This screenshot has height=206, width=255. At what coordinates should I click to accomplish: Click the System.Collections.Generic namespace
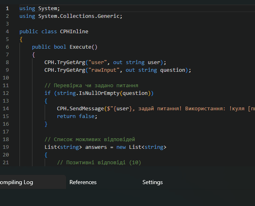point(80,16)
